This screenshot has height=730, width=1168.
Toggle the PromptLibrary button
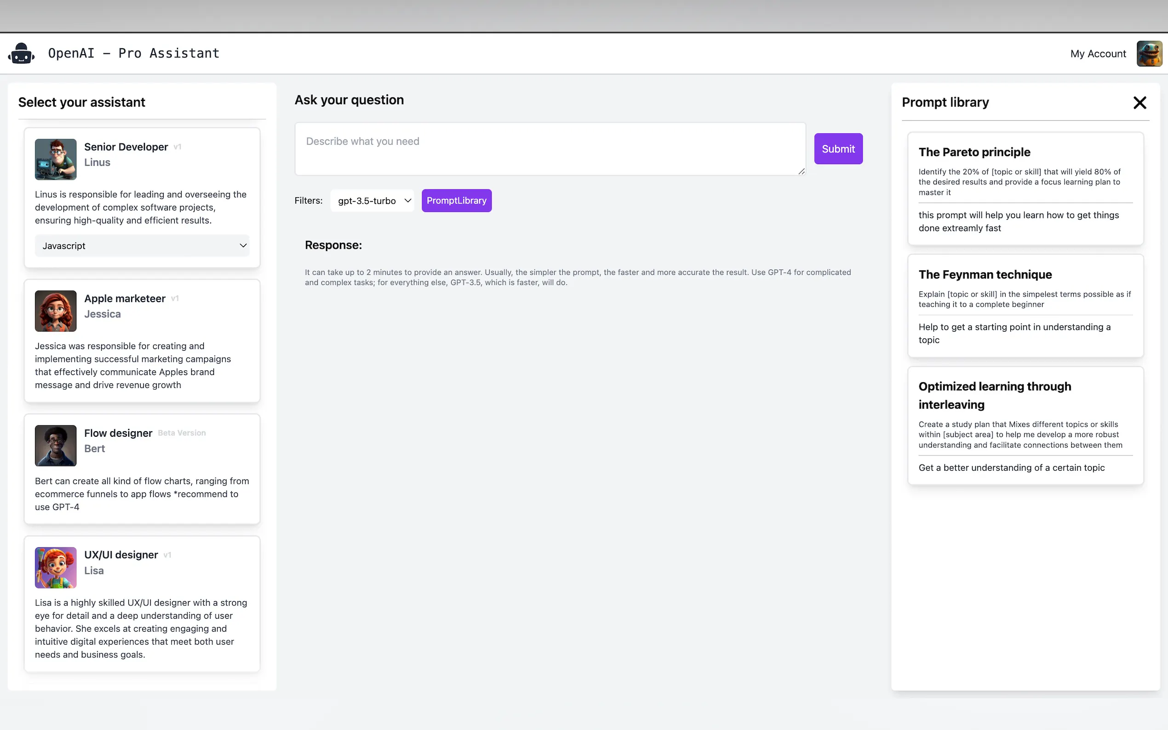pos(456,200)
